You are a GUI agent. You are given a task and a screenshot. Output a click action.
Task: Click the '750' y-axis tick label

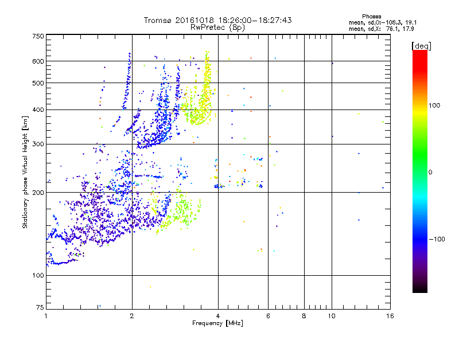point(38,36)
